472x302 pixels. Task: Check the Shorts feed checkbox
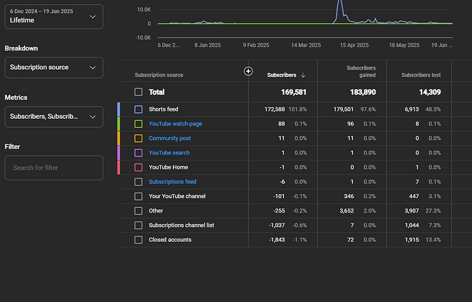pos(139,109)
